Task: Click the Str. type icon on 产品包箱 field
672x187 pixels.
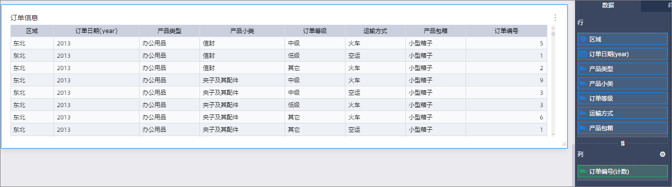Action: pos(583,128)
